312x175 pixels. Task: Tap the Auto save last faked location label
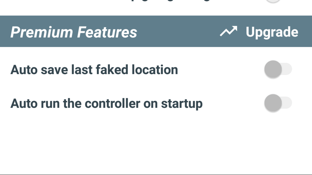click(94, 69)
